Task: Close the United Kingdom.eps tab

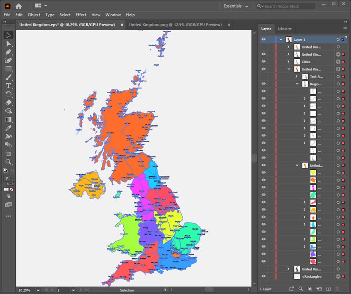Action: (x=122, y=25)
